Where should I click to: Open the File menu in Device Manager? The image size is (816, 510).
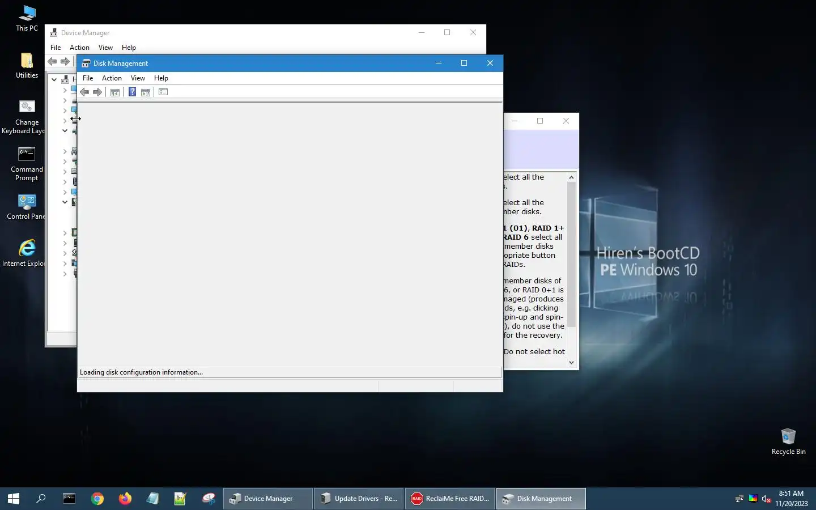pos(56,48)
